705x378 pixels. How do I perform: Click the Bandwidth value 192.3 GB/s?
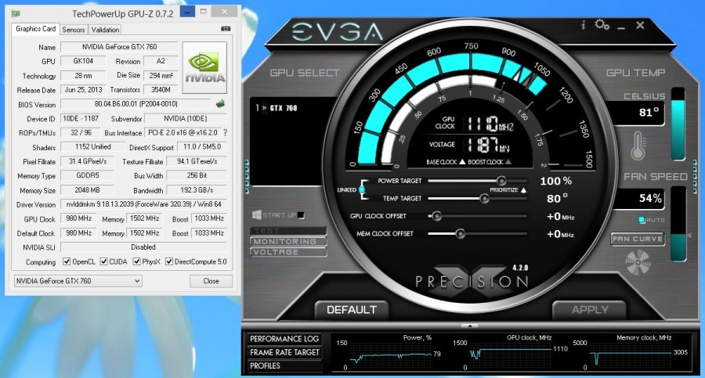[197, 190]
